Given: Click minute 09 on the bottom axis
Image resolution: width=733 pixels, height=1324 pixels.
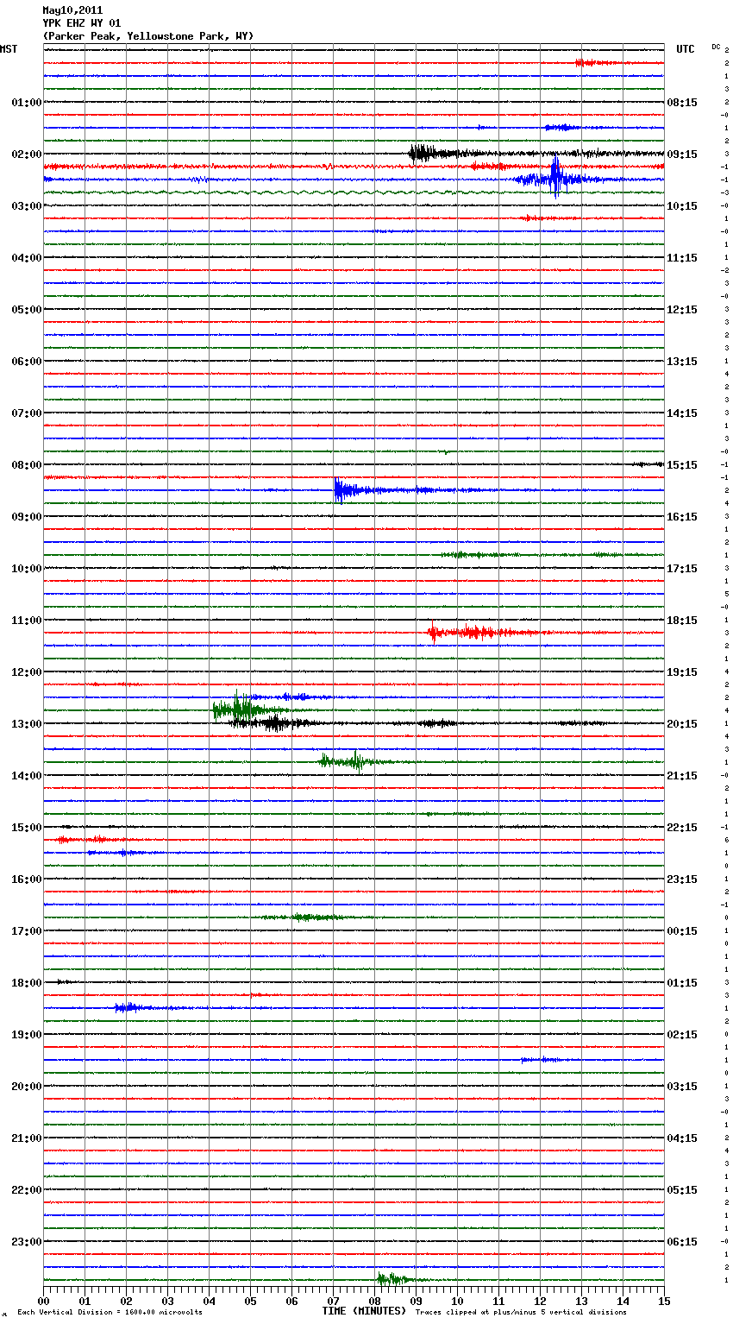Looking at the screenshot, I should pos(416,1301).
